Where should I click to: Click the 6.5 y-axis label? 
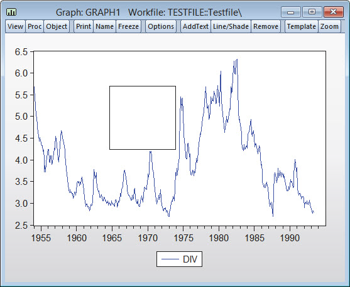[x=21, y=52]
